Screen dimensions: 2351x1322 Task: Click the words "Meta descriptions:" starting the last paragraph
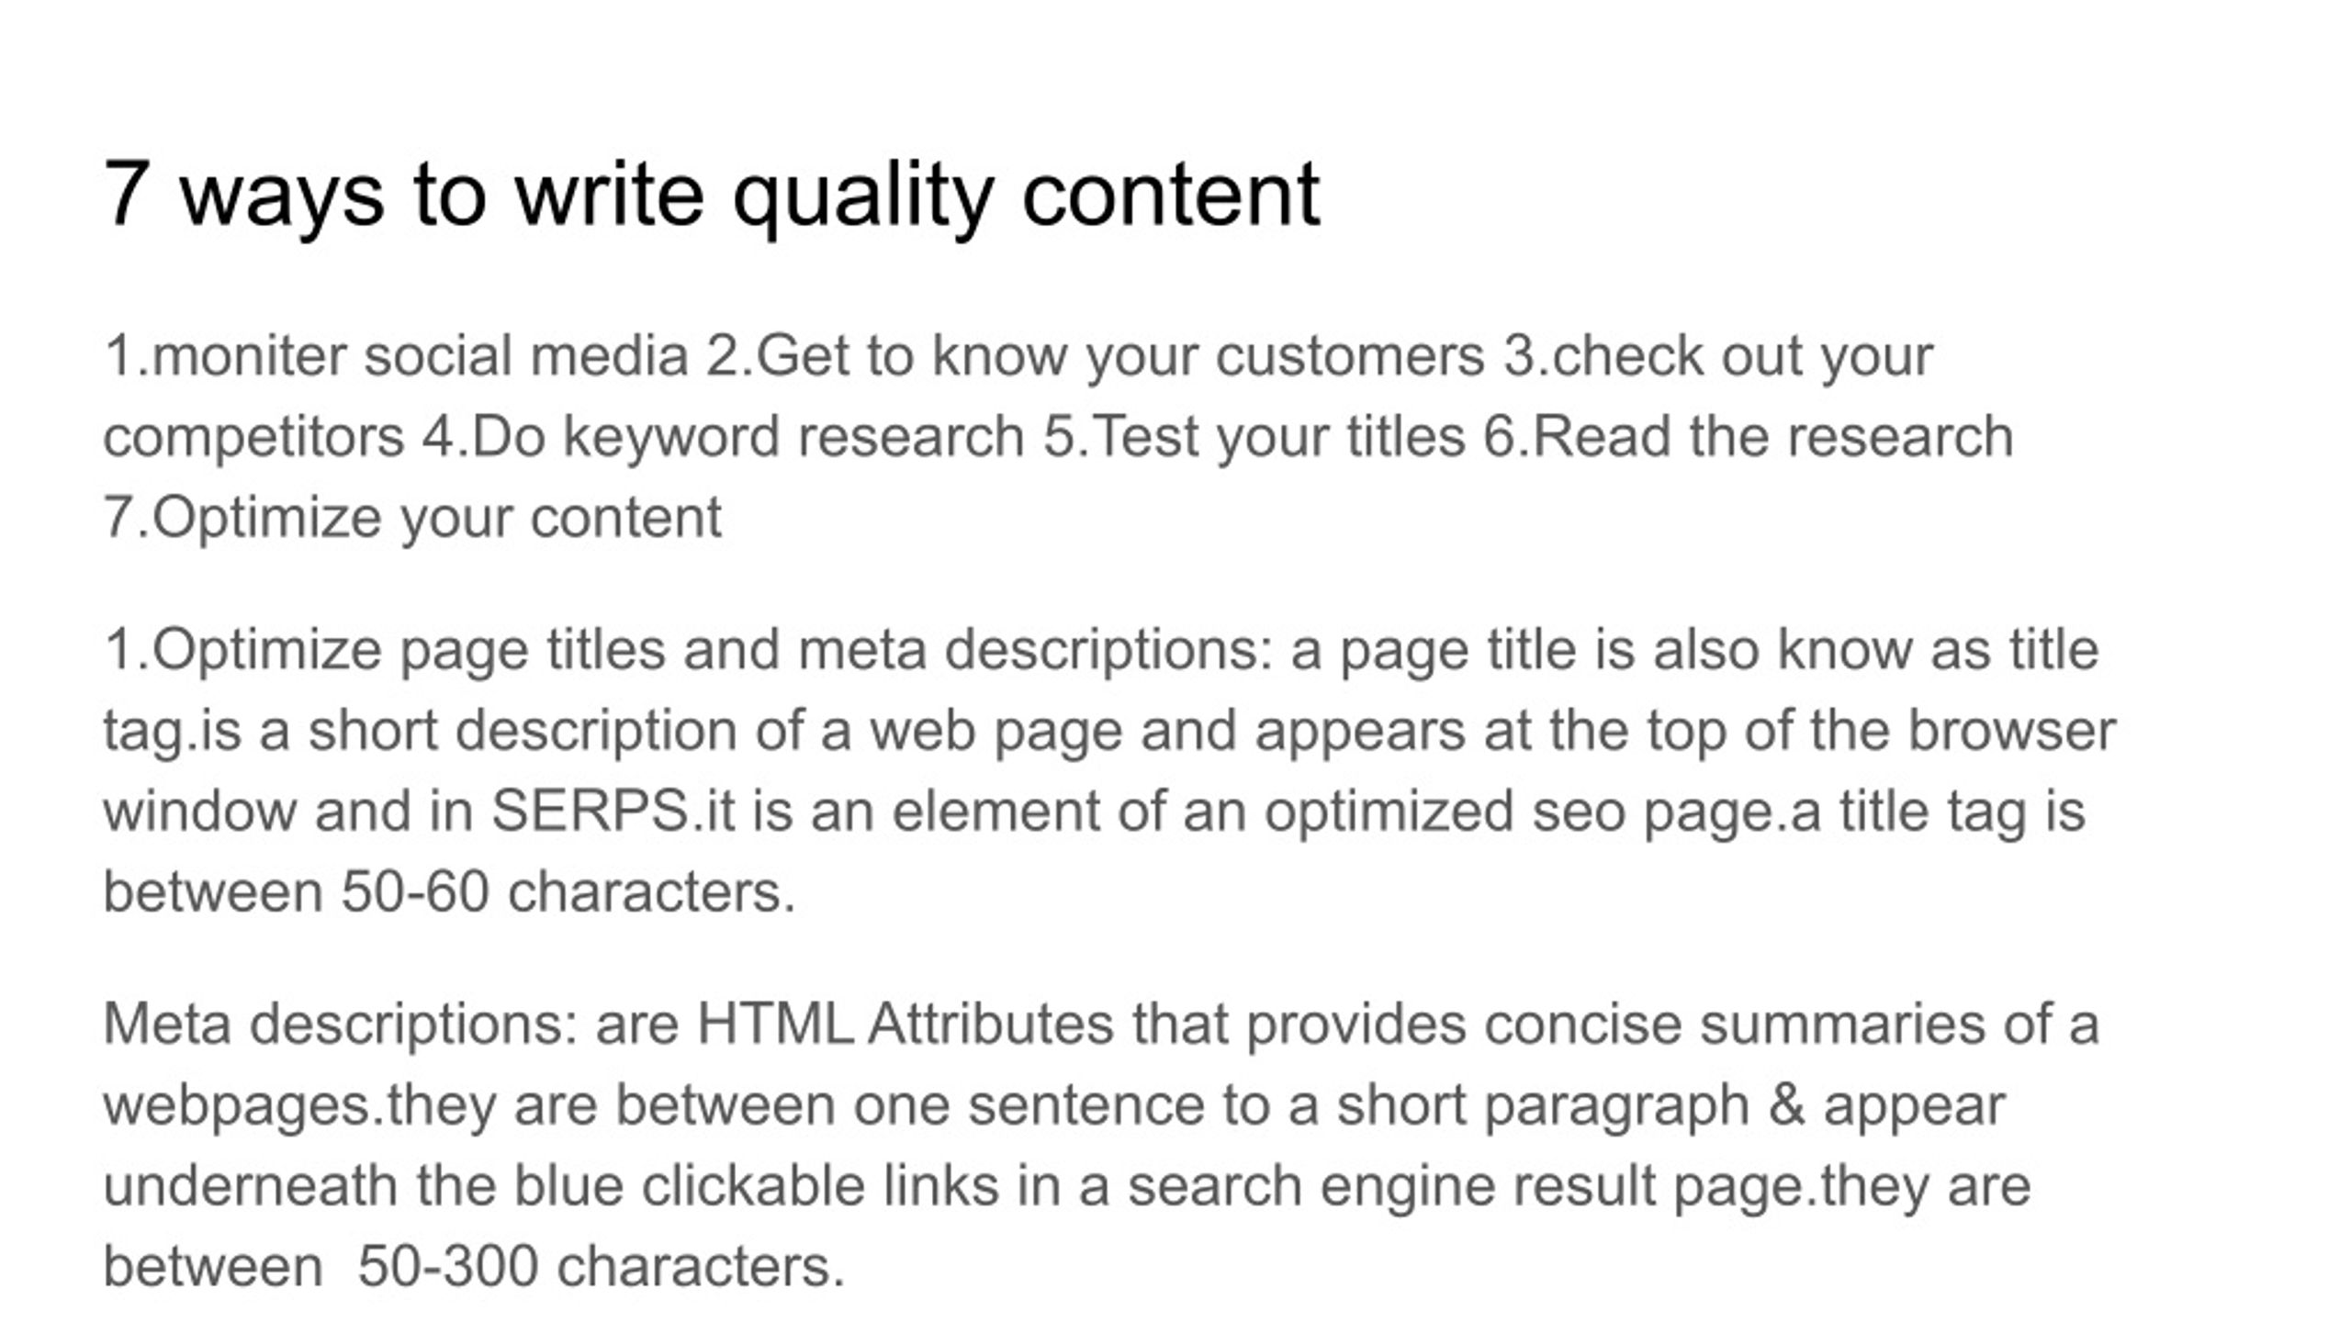pos(341,1025)
